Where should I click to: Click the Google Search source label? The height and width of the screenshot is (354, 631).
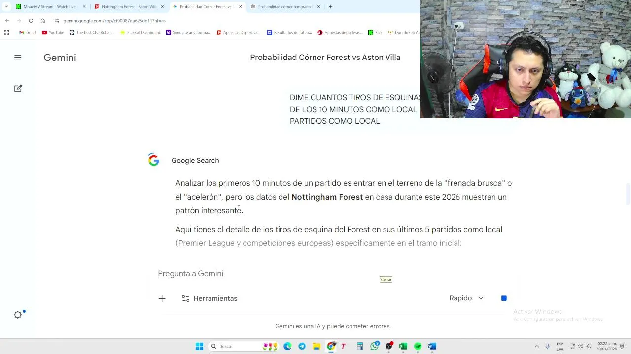(x=195, y=160)
